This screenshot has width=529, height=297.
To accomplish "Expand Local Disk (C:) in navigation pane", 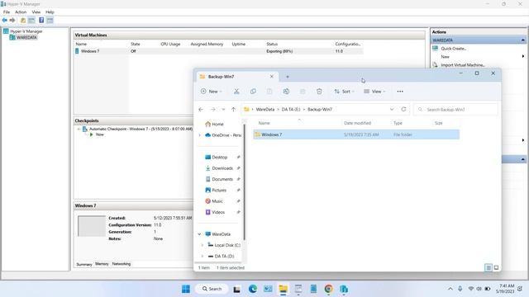I will [203, 245].
